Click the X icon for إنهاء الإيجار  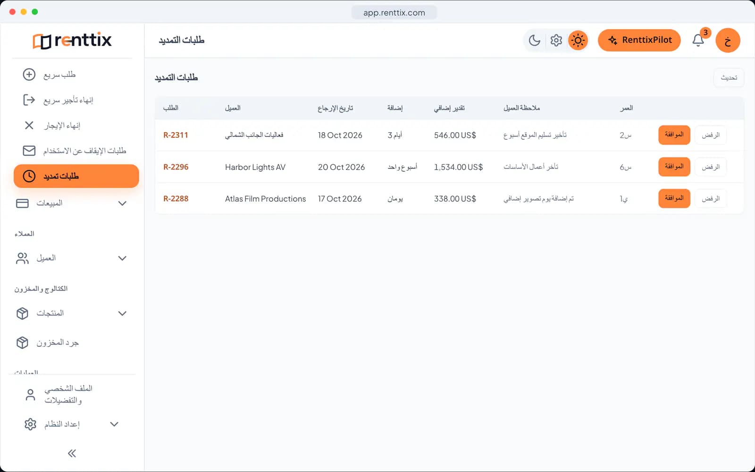point(29,125)
